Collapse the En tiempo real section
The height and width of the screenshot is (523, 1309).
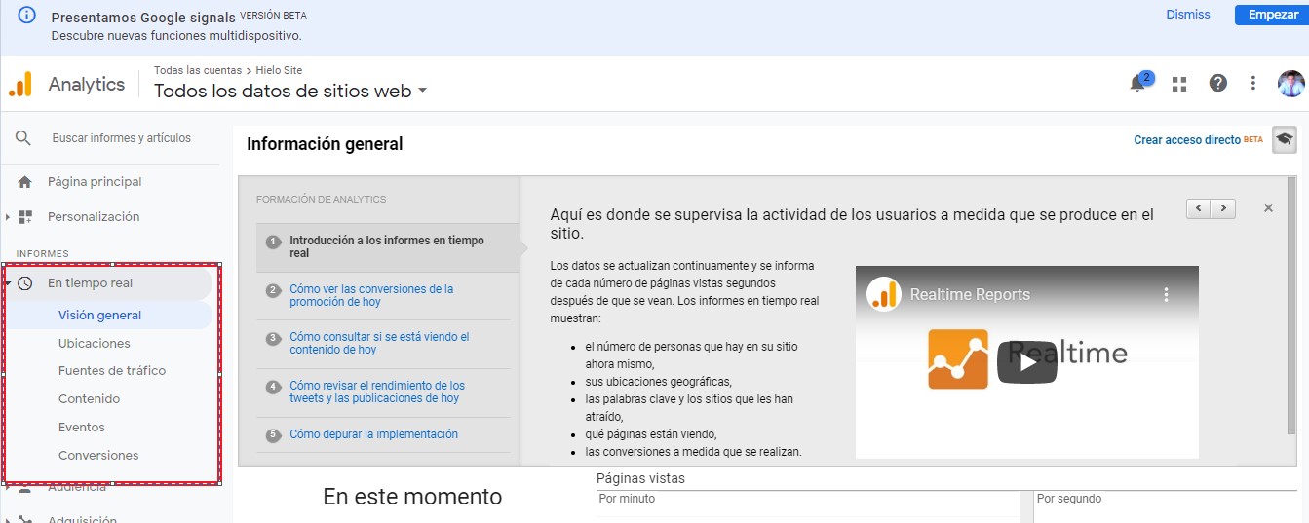9,283
